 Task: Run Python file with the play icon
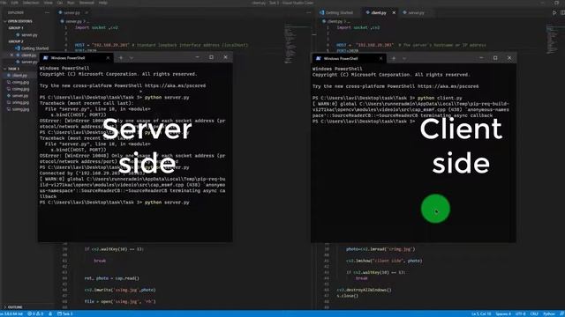point(554,12)
